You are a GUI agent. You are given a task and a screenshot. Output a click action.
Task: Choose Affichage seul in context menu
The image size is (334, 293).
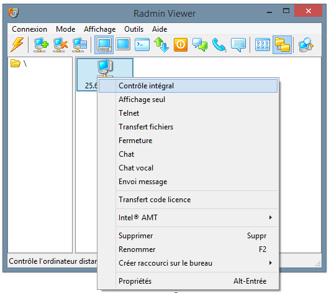(188, 100)
